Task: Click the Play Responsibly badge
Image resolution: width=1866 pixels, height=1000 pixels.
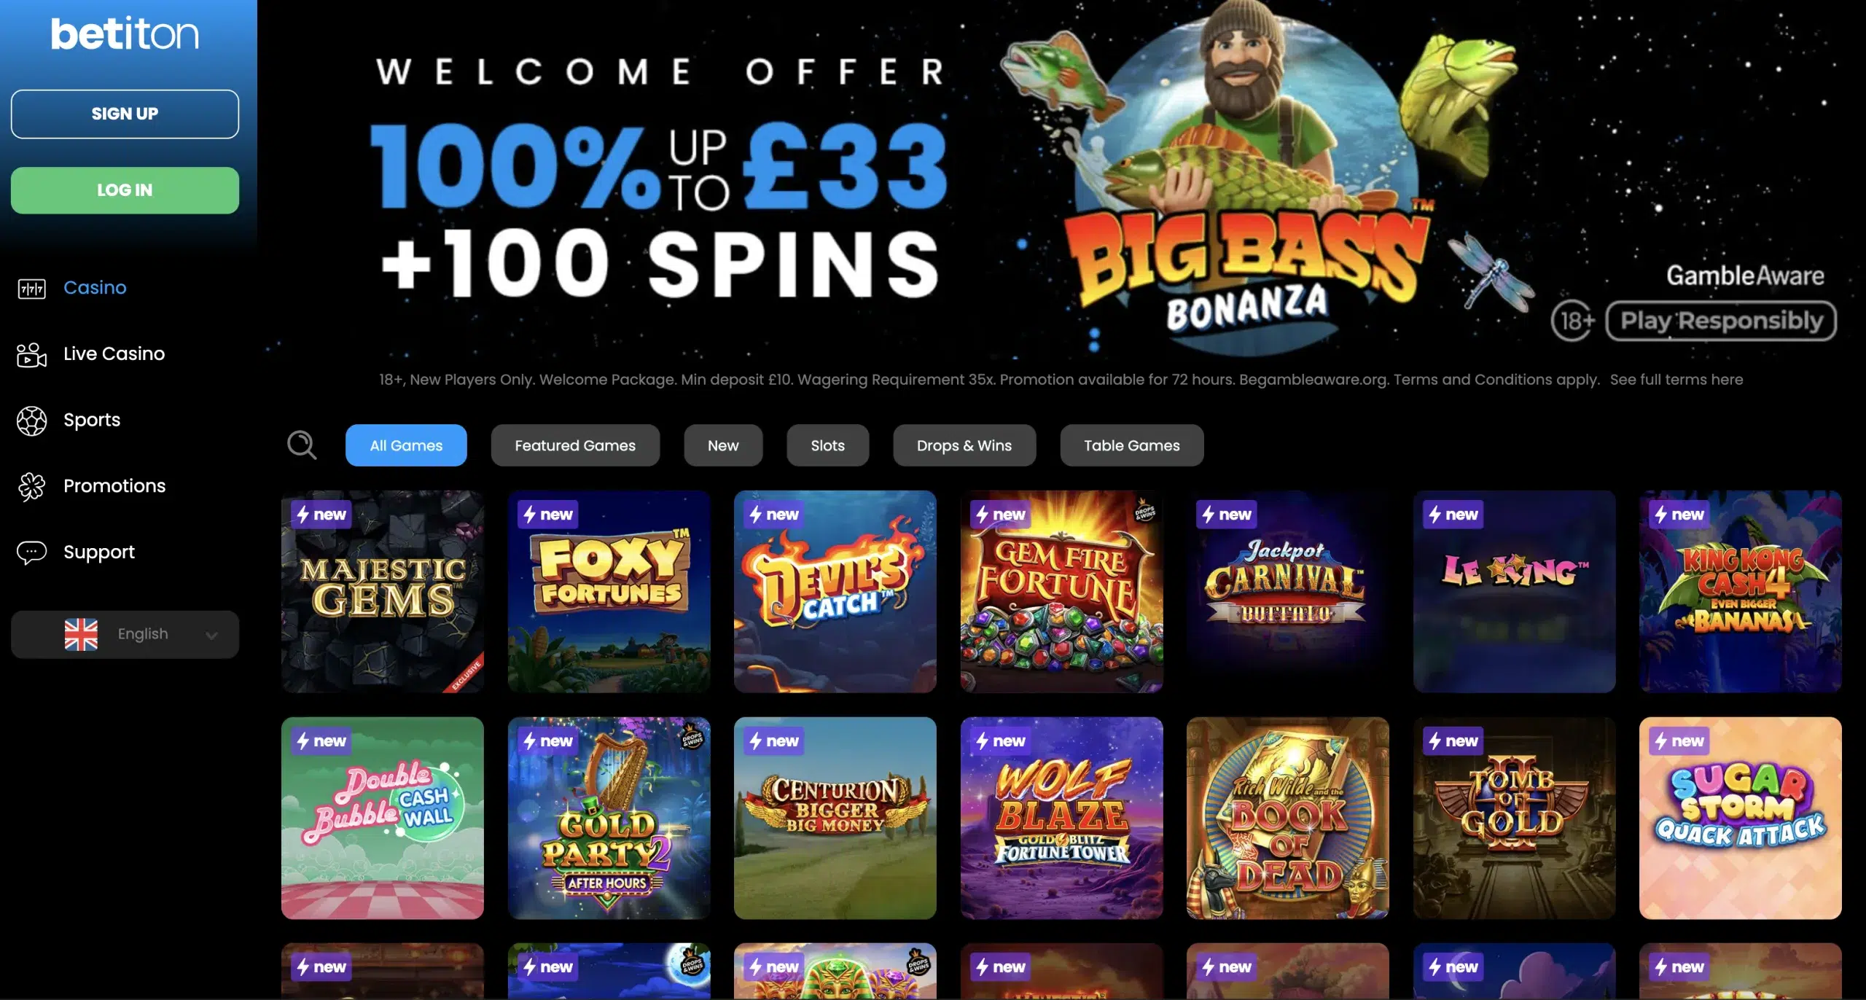Action: (1721, 321)
